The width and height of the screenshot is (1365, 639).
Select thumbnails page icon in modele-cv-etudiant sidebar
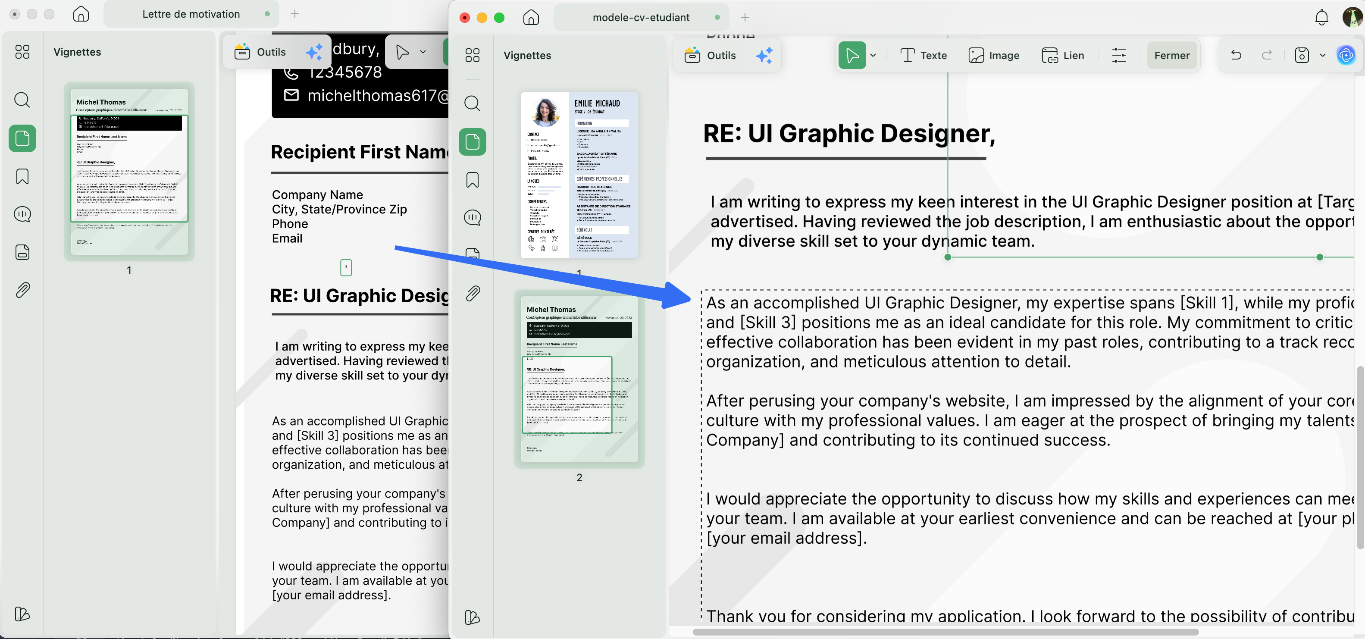(472, 141)
